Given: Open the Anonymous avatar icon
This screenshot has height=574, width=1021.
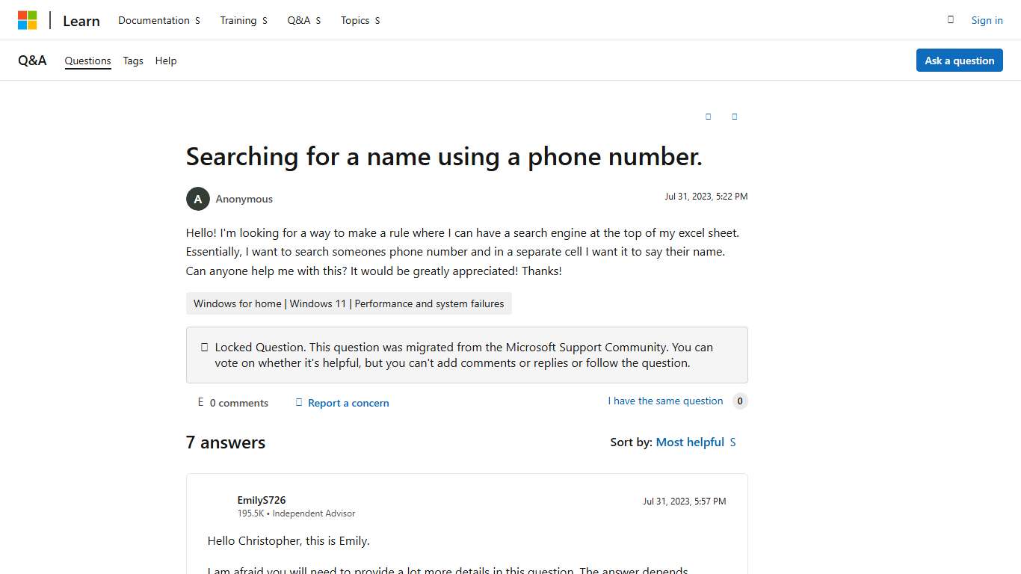Looking at the screenshot, I should click(197, 199).
